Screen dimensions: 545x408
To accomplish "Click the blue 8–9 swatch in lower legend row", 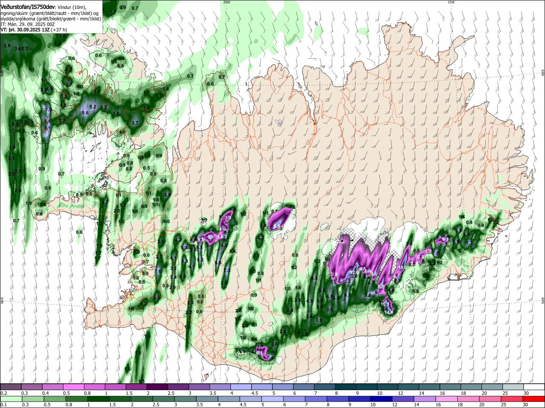I will pos(337,399).
